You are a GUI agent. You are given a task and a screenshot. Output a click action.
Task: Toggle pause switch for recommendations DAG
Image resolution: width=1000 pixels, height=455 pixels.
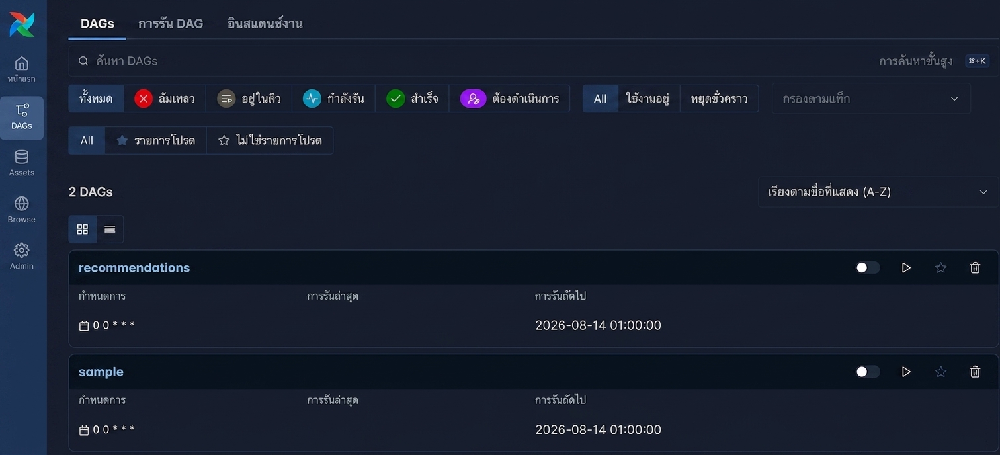coord(868,267)
